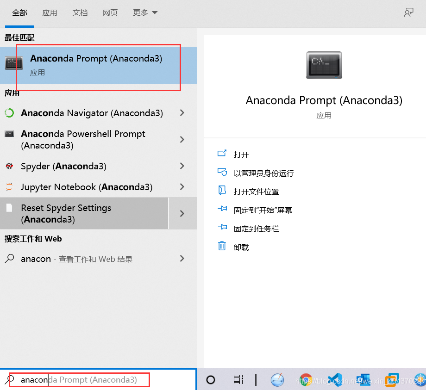Click the open (打开) icon

pyautogui.click(x=222, y=153)
